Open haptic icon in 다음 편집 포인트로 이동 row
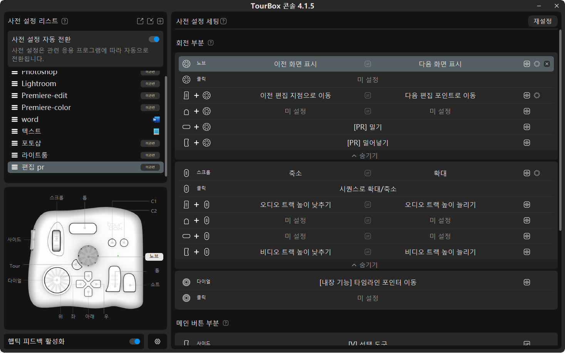Screen dimensions: 565x353 tap(527, 95)
